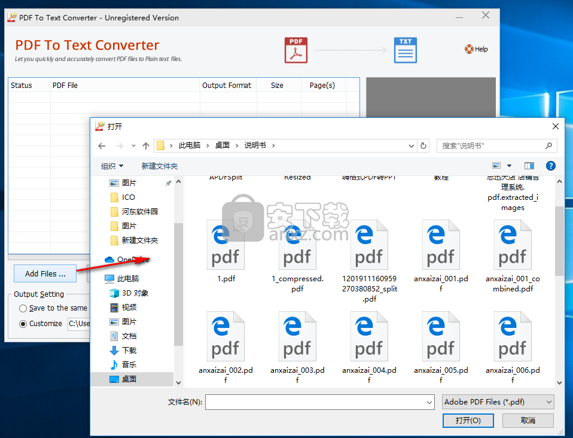Screen dimensions: 573x438
Task: Click the Help lifebuoy icon
Action: [x=469, y=49]
